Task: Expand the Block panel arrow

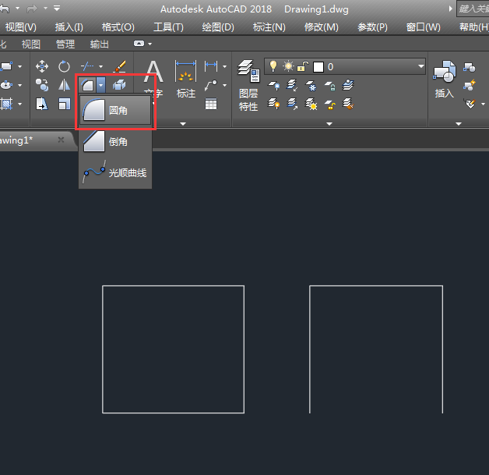Action: pos(459,124)
